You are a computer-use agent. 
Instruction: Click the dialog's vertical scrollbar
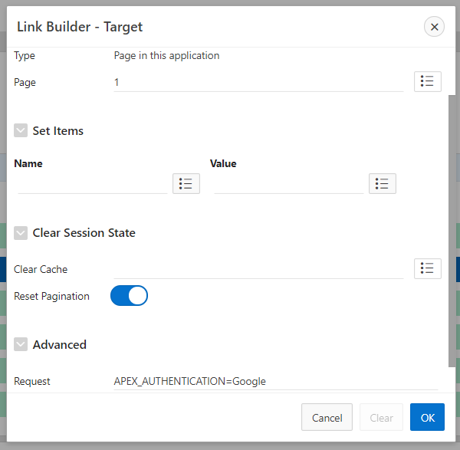pyautogui.click(x=452, y=231)
